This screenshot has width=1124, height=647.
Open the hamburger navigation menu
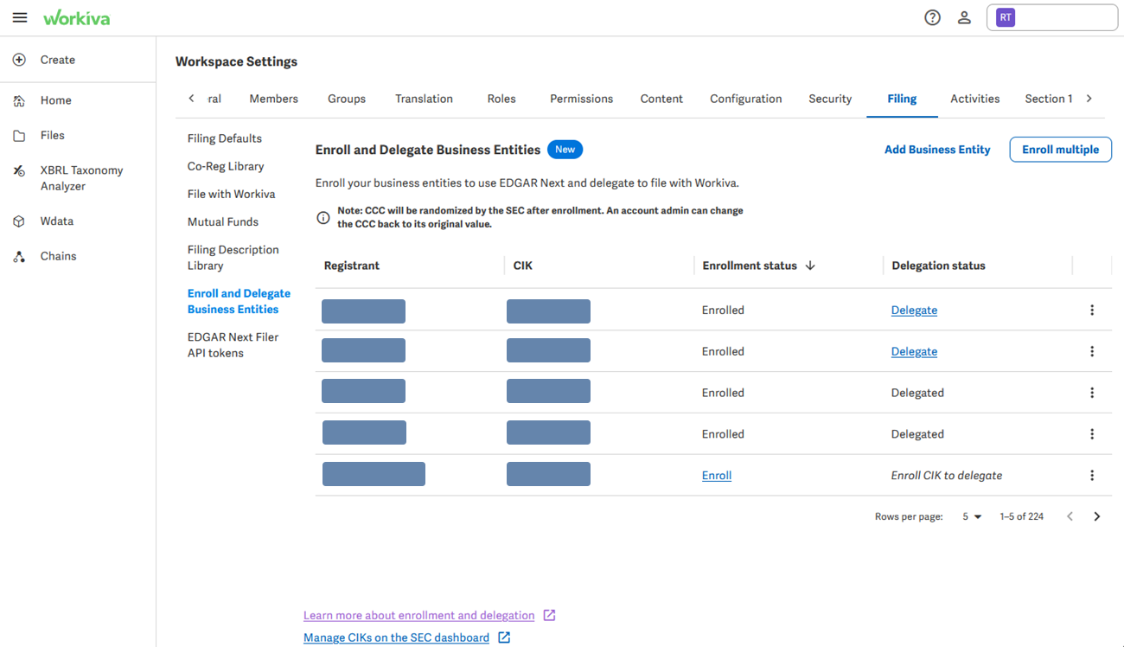click(19, 17)
